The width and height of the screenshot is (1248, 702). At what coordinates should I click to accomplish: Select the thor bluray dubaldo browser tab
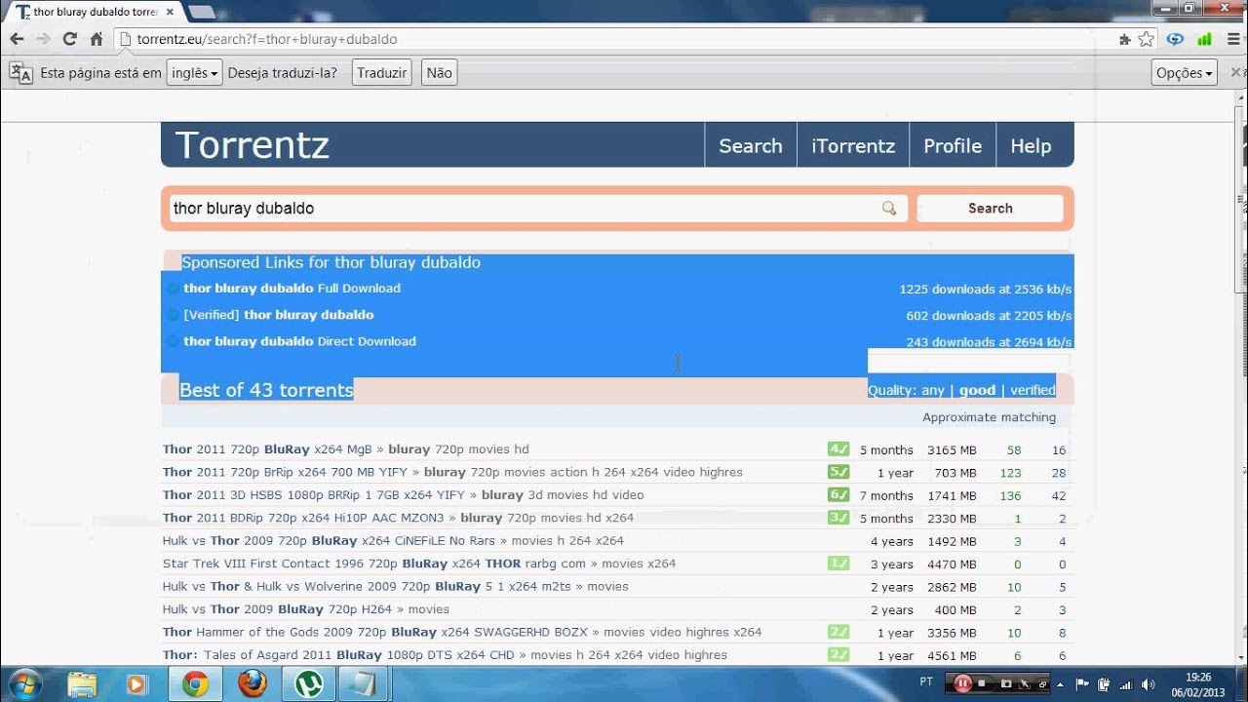(93, 12)
